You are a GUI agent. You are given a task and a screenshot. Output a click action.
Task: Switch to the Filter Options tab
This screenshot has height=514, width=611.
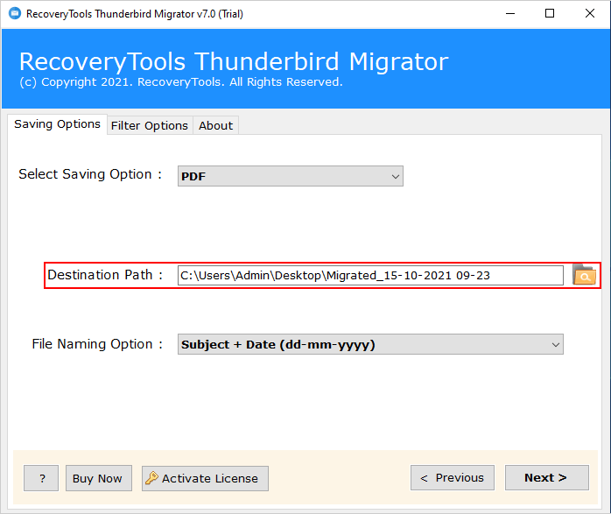[150, 125]
